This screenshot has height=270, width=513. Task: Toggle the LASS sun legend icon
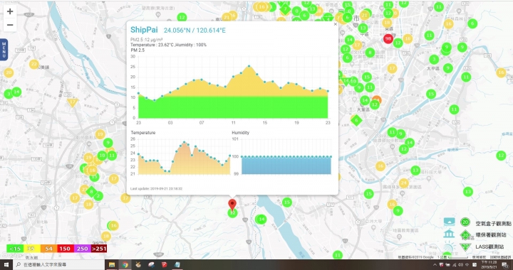449,246
